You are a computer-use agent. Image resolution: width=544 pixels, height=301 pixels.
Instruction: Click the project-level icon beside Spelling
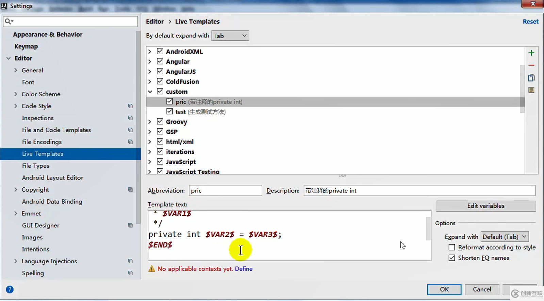130,273
